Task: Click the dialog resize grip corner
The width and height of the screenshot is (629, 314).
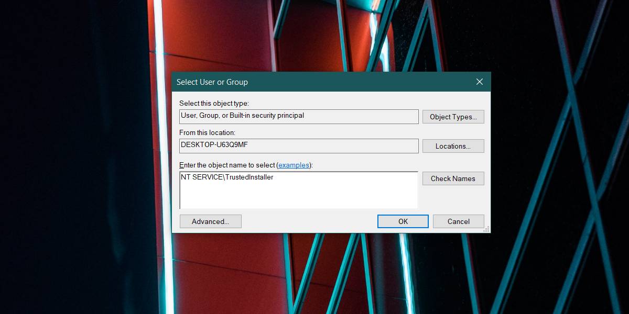Action: [x=487, y=229]
